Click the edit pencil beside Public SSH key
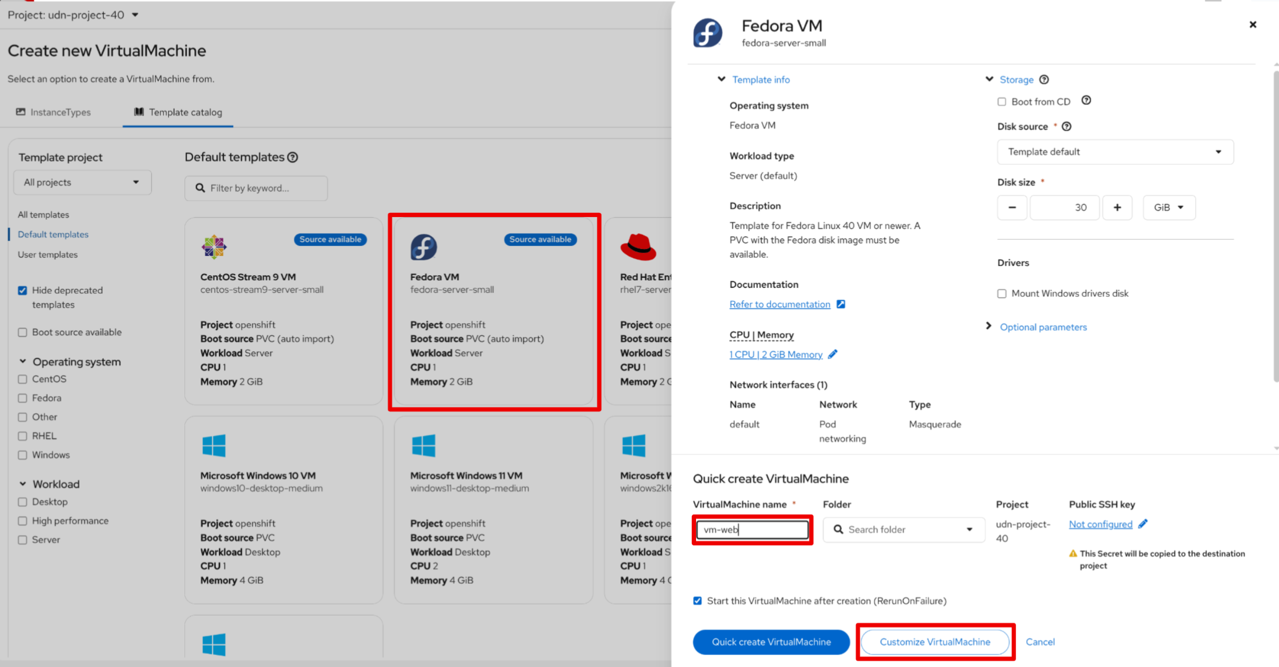Viewport: 1279px width, 667px height. point(1143,524)
